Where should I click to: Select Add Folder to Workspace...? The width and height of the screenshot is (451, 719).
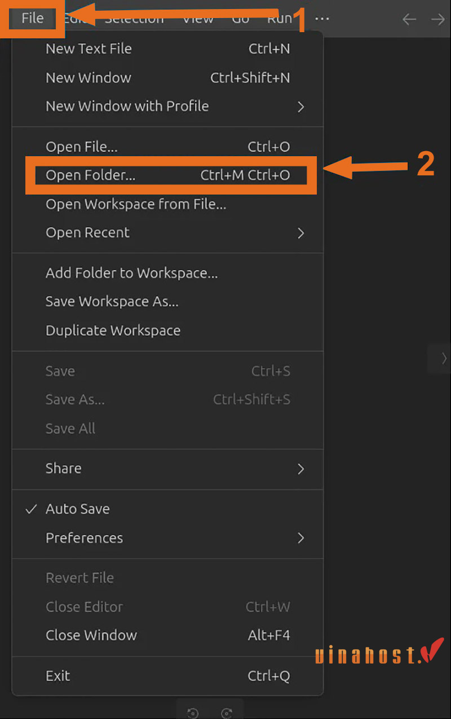pyautogui.click(x=132, y=274)
